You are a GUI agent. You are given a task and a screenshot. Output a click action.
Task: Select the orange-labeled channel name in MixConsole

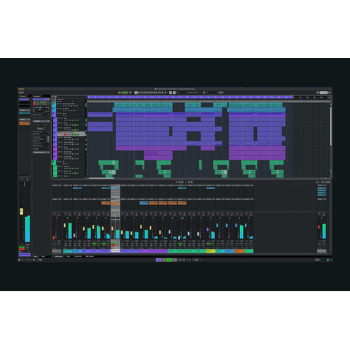[239, 251]
